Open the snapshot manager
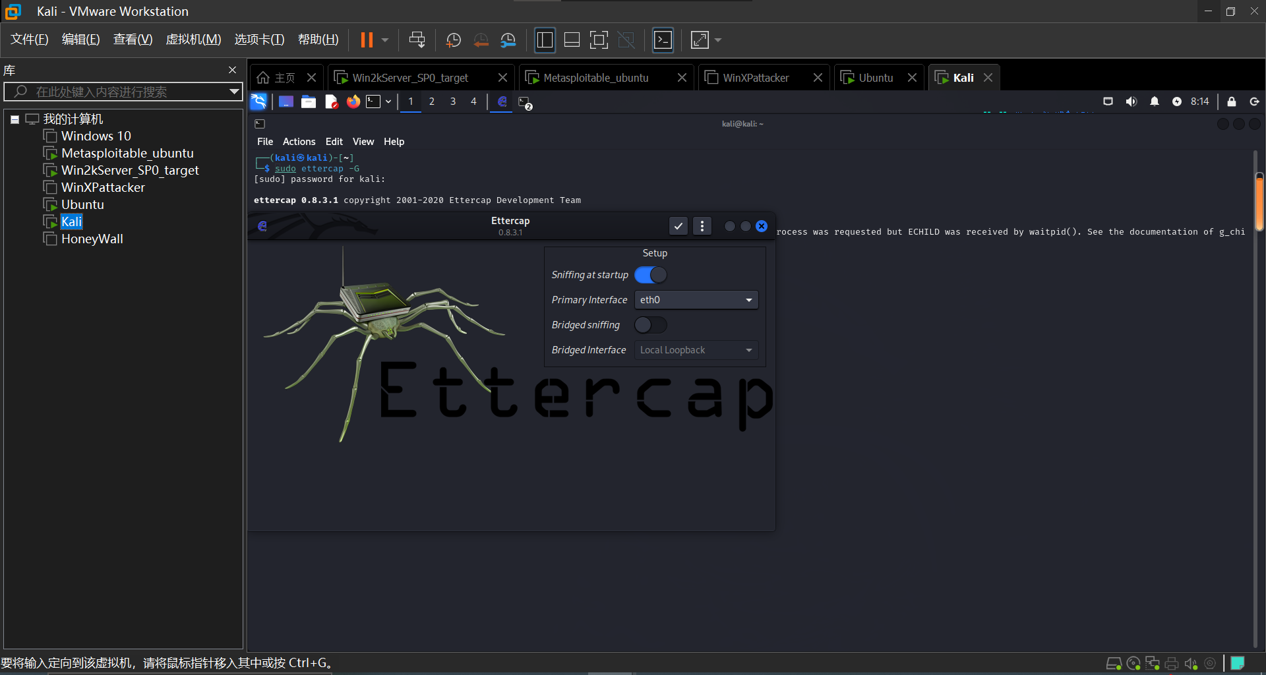The height and width of the screenshot is (675, 1266). tap(508, 40)
